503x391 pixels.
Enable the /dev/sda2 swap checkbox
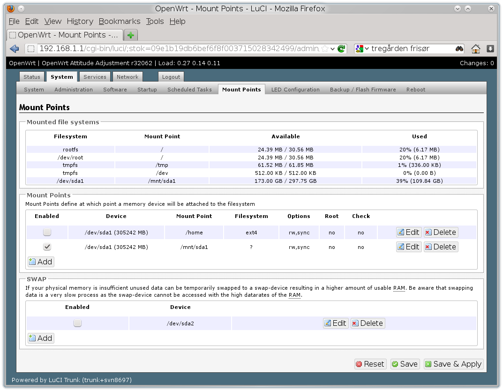77,323
